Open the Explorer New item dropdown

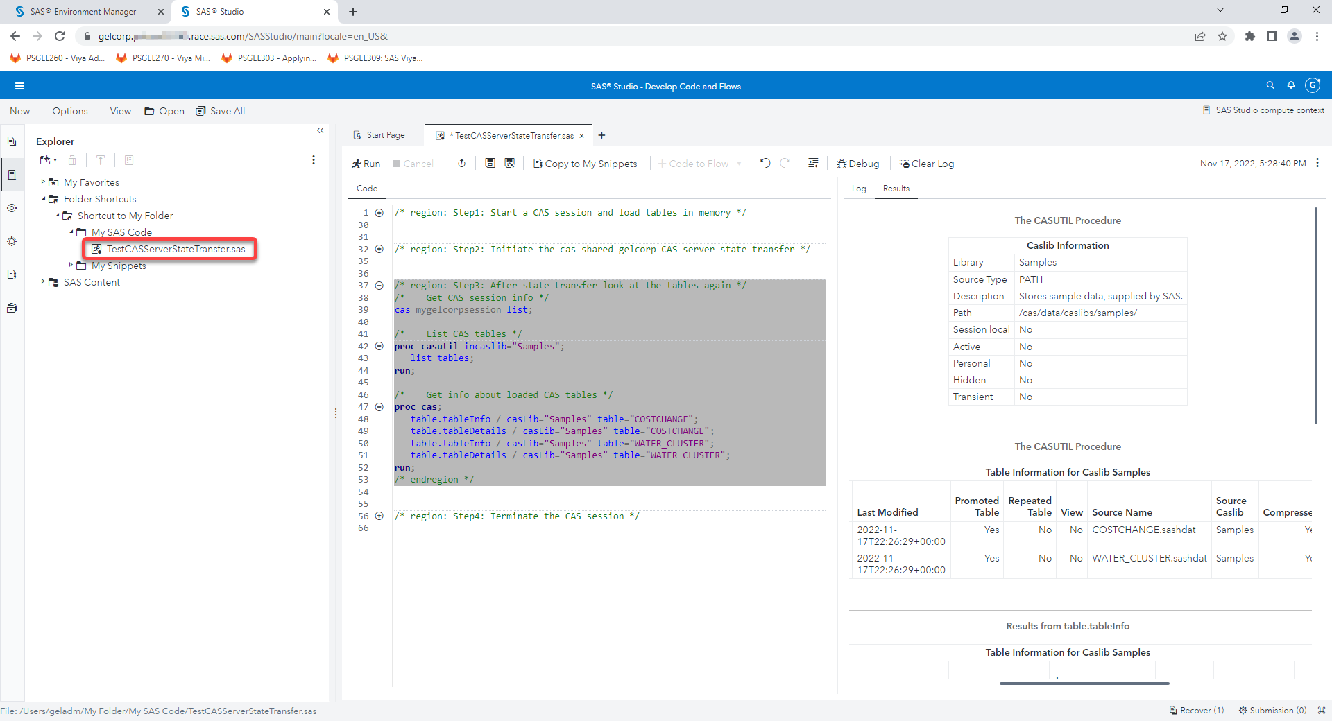tap(49, 160)
